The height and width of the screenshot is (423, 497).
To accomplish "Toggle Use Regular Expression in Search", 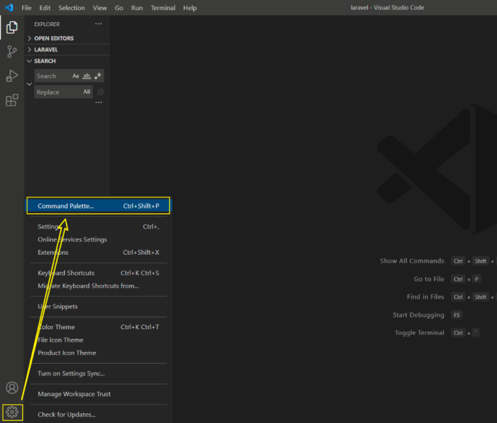I will tap(98, 76).
